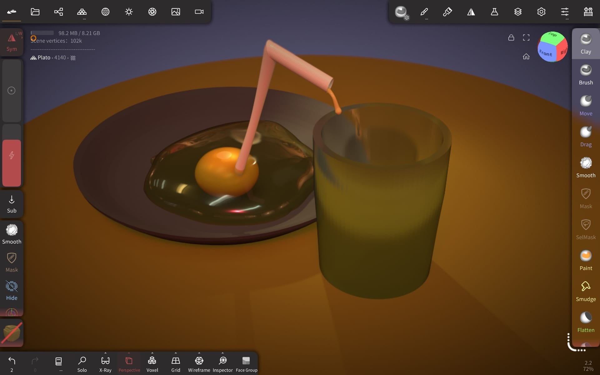Toggle Sym symmetry on left panel
This screenshot has height=375, width=600.
(12, 42)
